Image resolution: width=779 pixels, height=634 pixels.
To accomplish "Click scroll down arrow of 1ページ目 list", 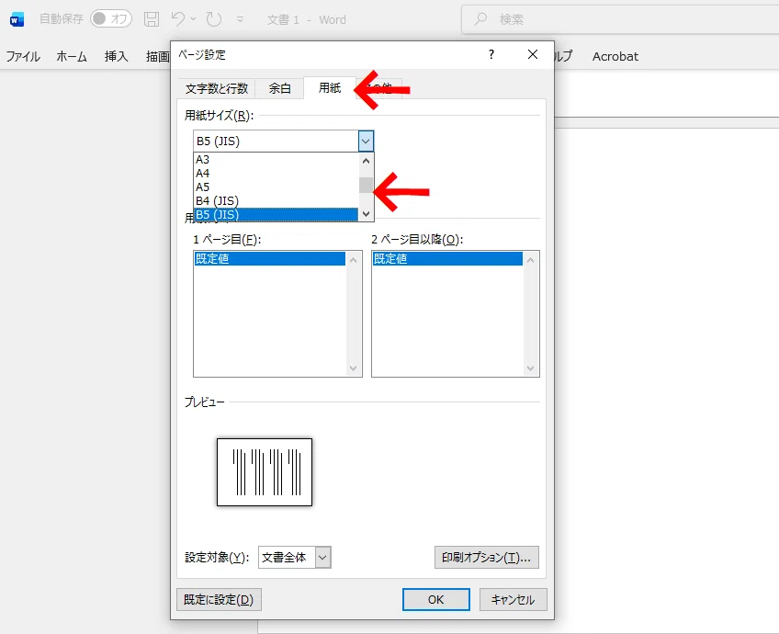I will 354,368.
